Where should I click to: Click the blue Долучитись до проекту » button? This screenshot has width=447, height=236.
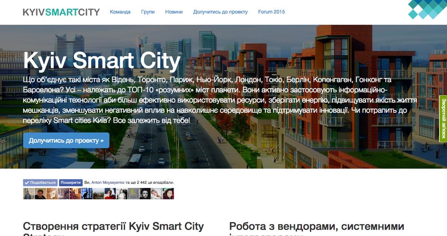tap(66, 141)
